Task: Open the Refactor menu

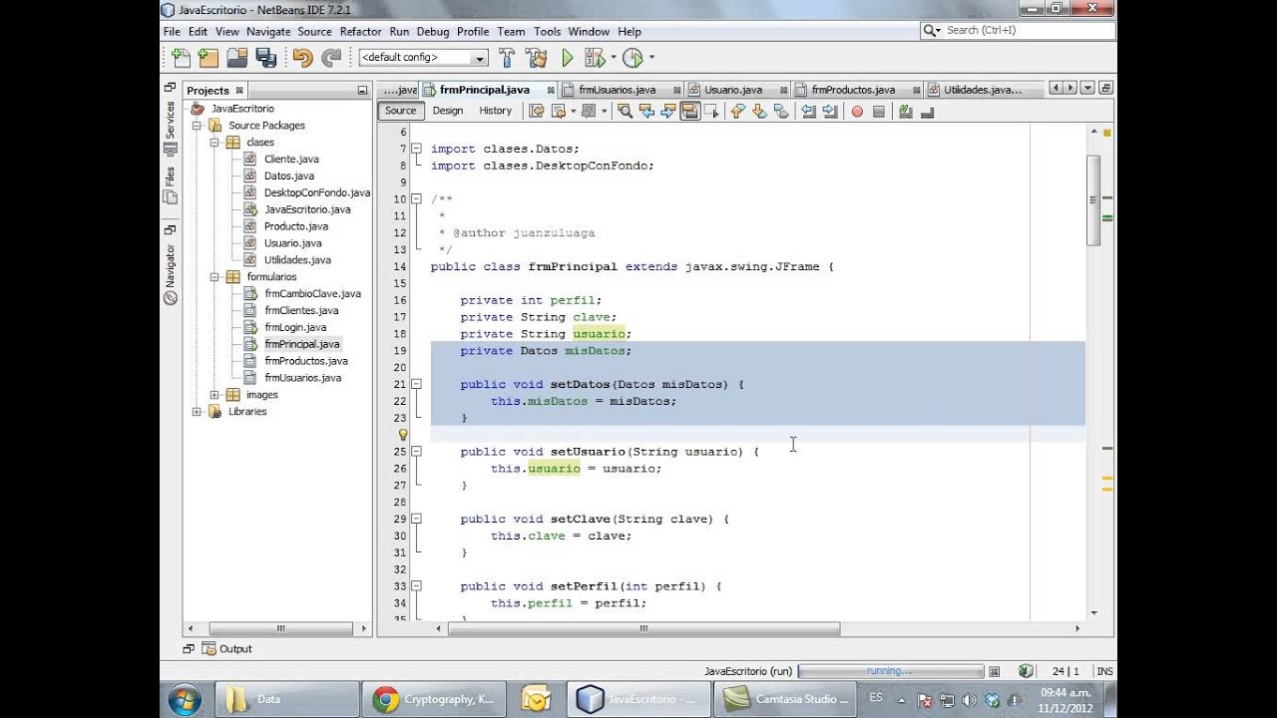Action: (x=360, y=32)
